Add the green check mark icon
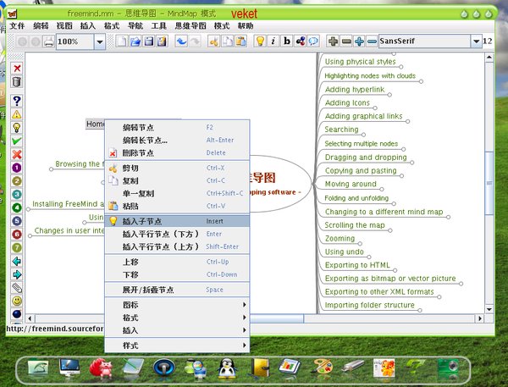The image size is (508, 387). [17, 141]
